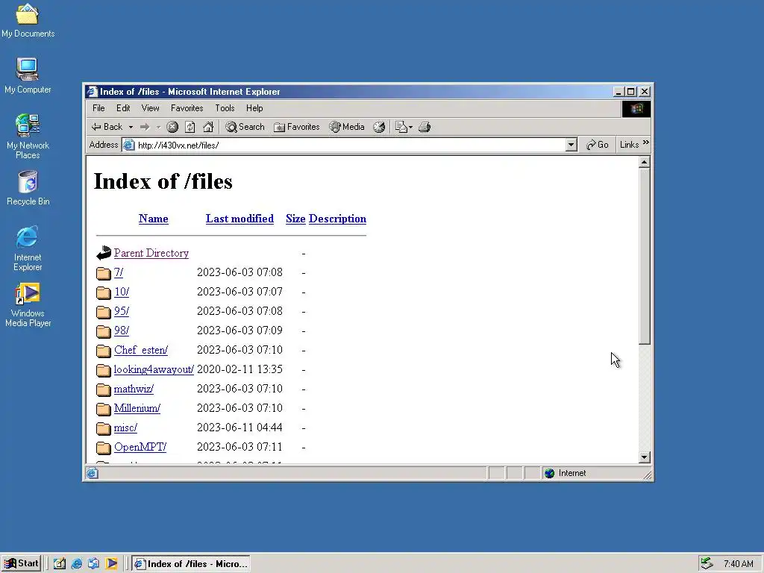Image resolution: width=764 pixels, height=573 pixels.
Task: Open the 95/ folder link
Action: 122,311
